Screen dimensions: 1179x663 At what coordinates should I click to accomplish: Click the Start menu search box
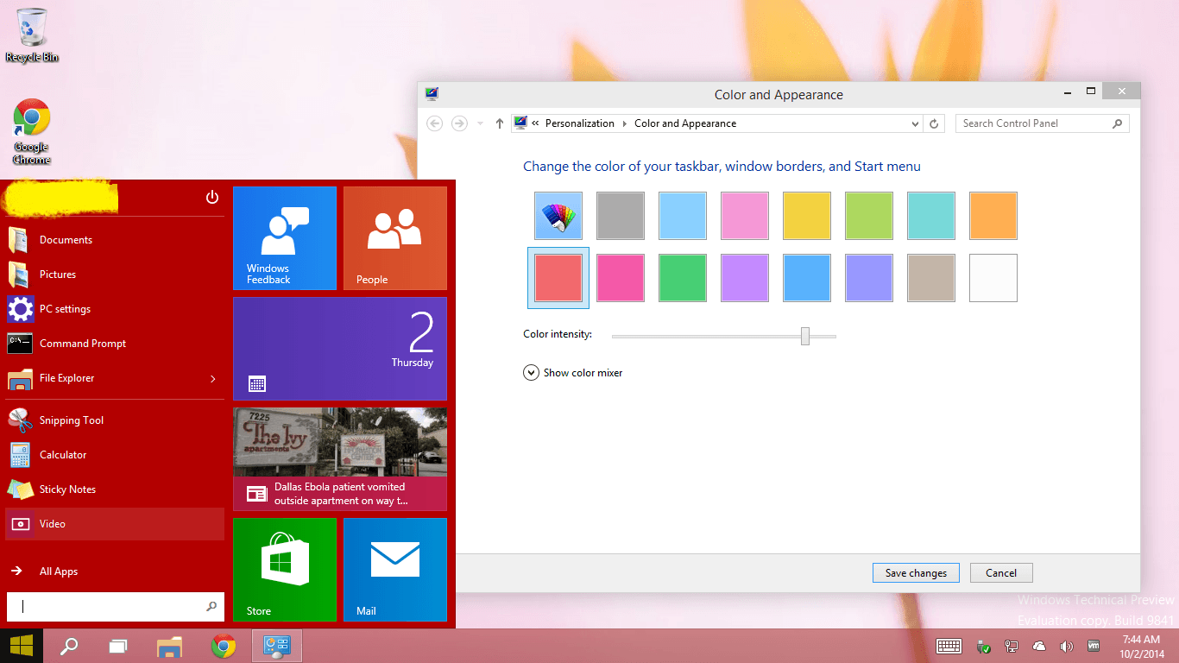[112, 606]
